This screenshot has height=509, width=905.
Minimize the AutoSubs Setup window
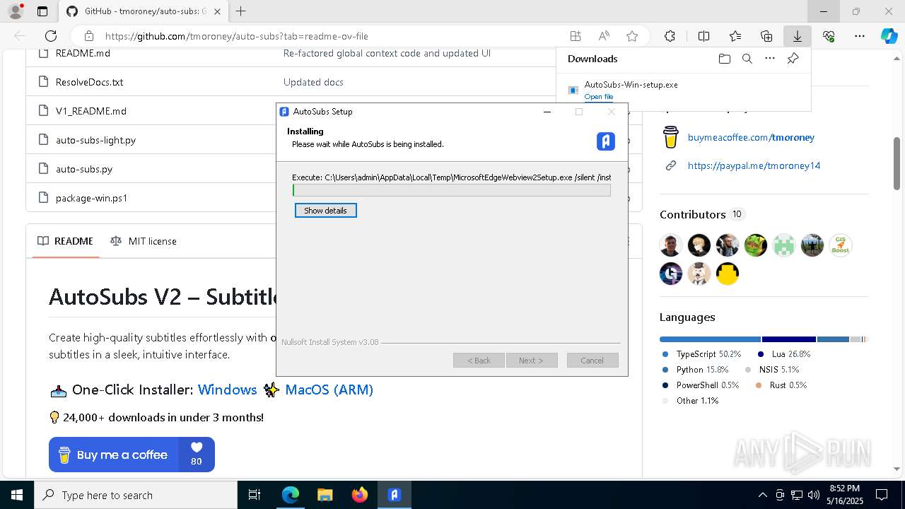(x=547, y=112)
